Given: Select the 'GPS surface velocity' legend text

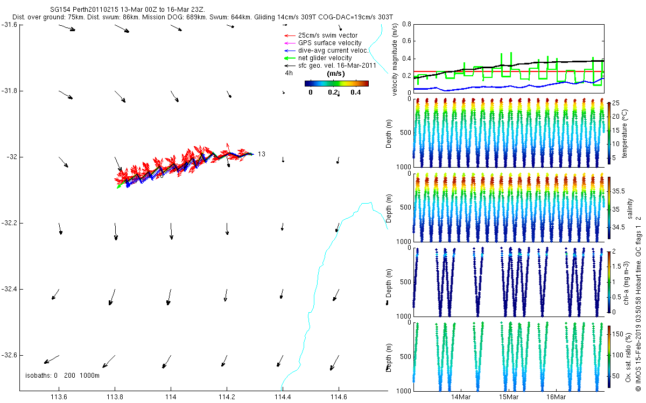Looking at the screenshot, I should pos(329,43).
